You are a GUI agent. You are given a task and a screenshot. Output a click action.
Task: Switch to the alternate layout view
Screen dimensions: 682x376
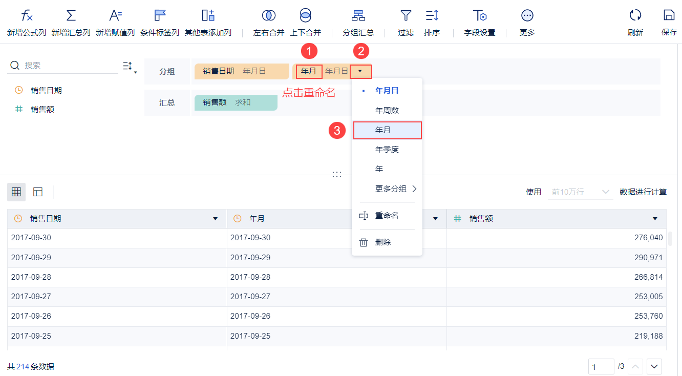[x=38, y=192]
